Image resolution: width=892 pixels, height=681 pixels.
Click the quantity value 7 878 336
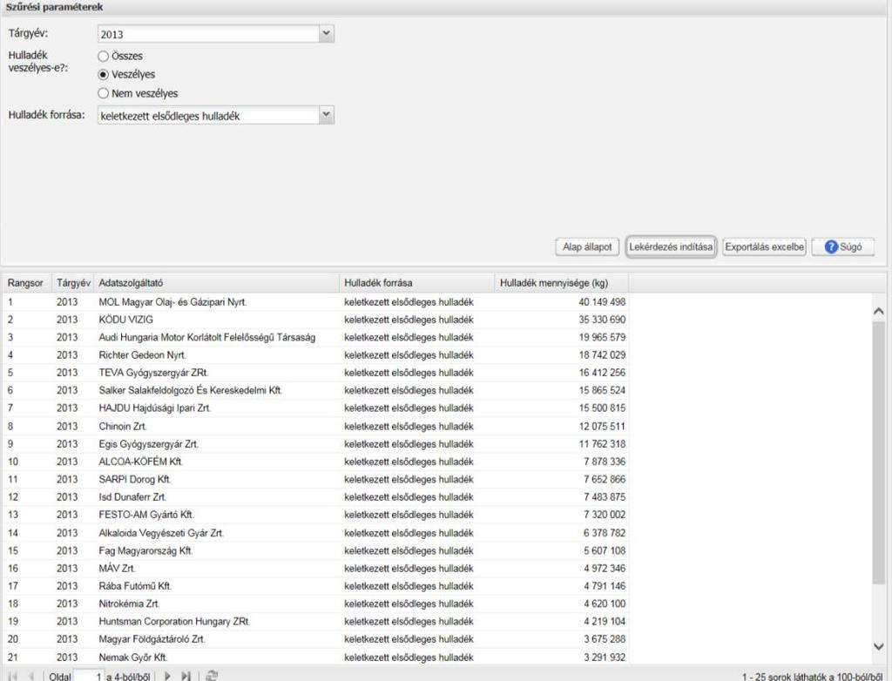605,462
